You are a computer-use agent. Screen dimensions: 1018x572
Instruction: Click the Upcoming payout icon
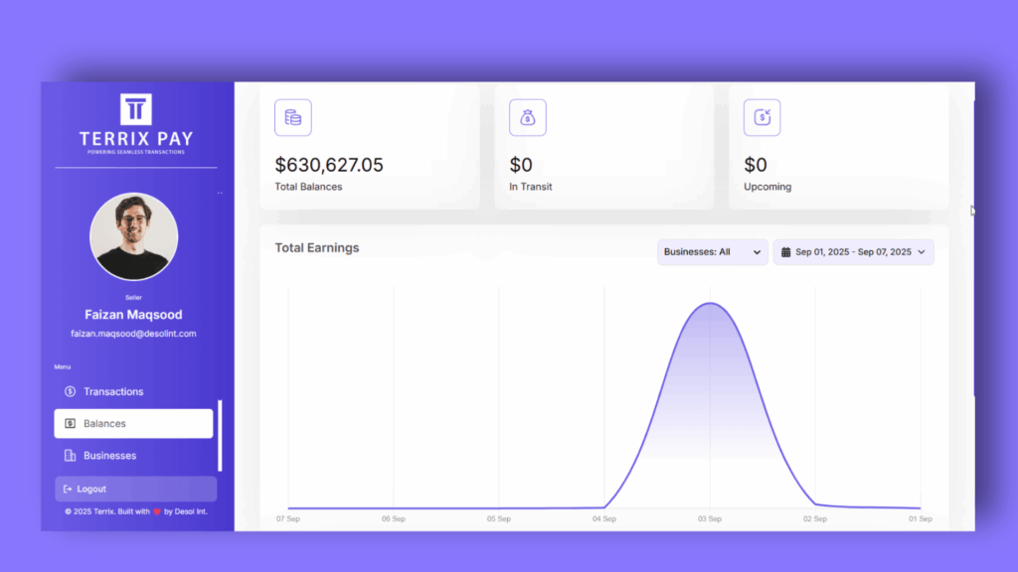click(762, 117)
